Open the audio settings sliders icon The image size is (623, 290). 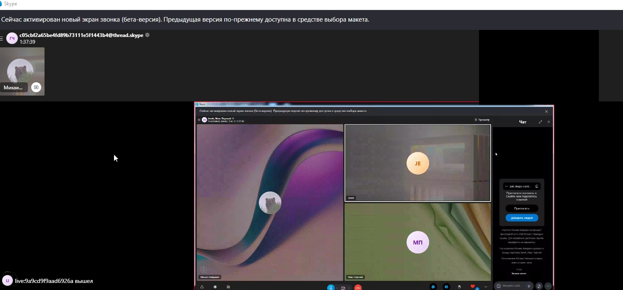pyautogui.click(x=228, y=287)
